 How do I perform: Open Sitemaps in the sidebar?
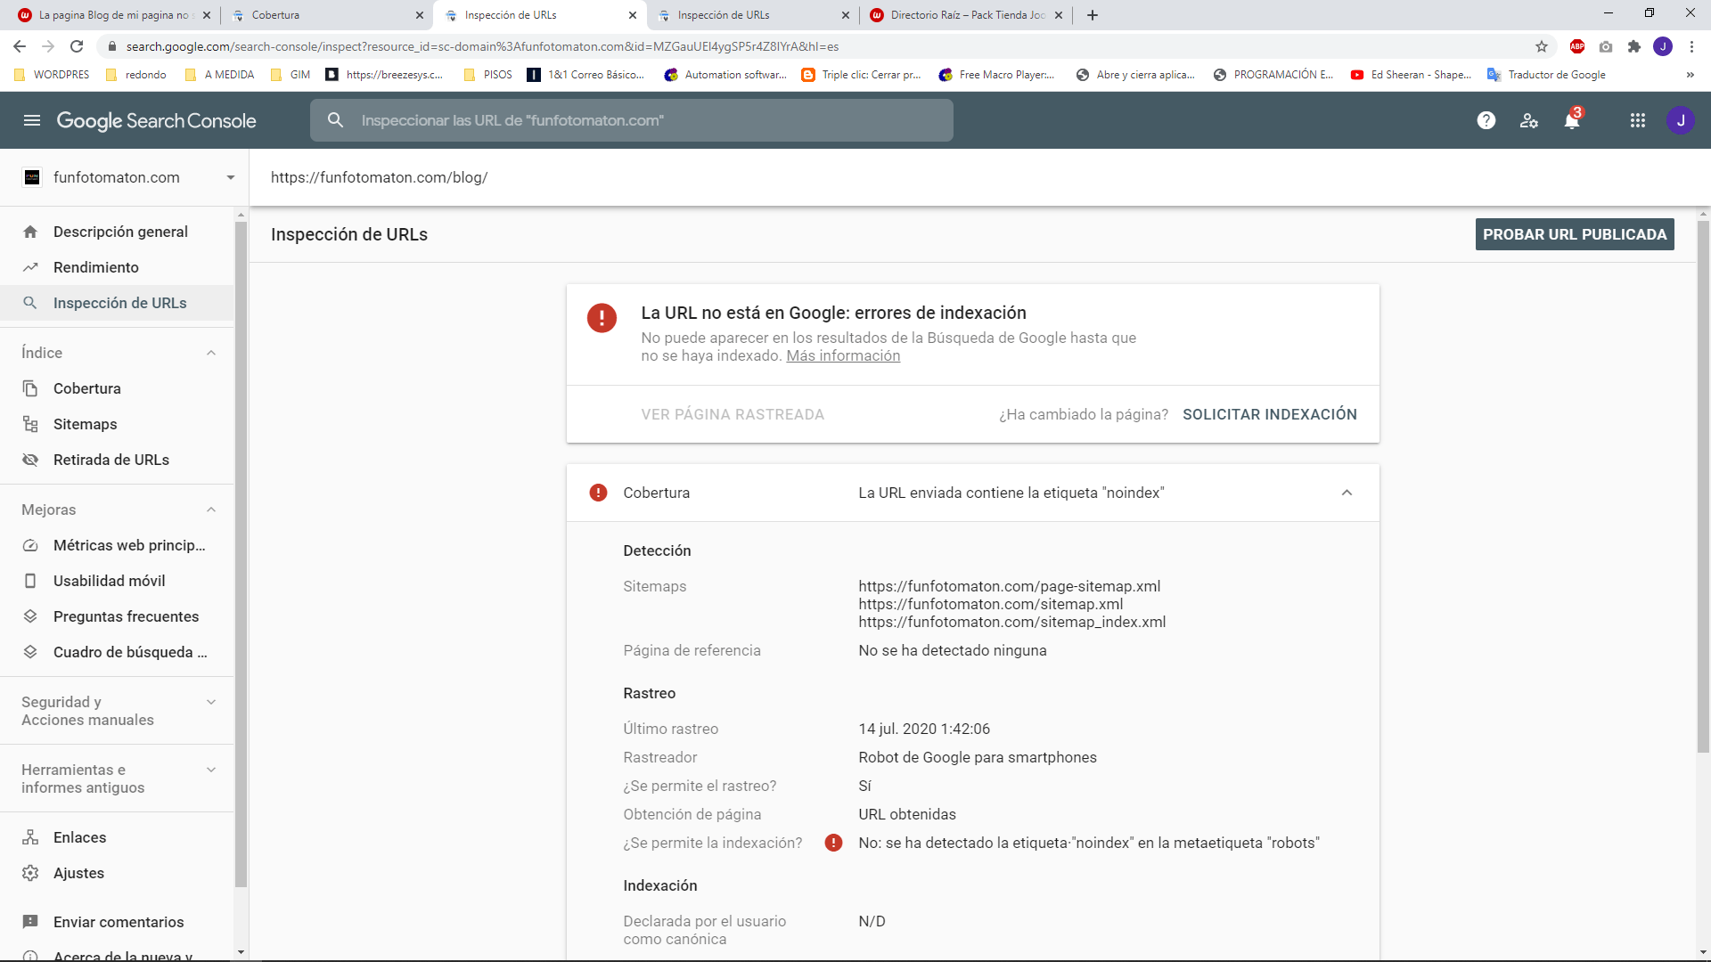click(117, 424)
